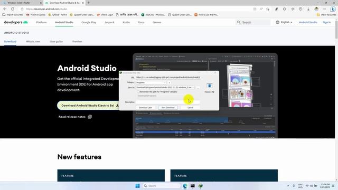Show hidden system tray icons chevron

coord(288,186)
